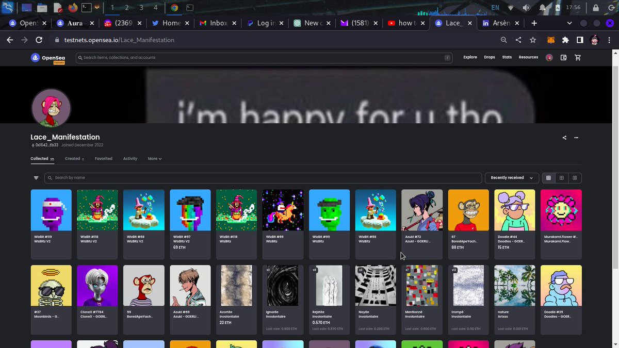Switch to the Created tab
Screen dimensions: 619x348
coord(74,159)
